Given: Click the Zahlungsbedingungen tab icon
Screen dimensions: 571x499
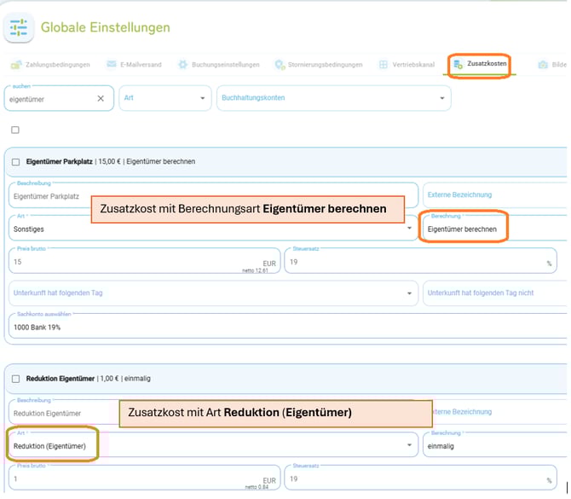Looking at the screenshot, I should [15, 65].
